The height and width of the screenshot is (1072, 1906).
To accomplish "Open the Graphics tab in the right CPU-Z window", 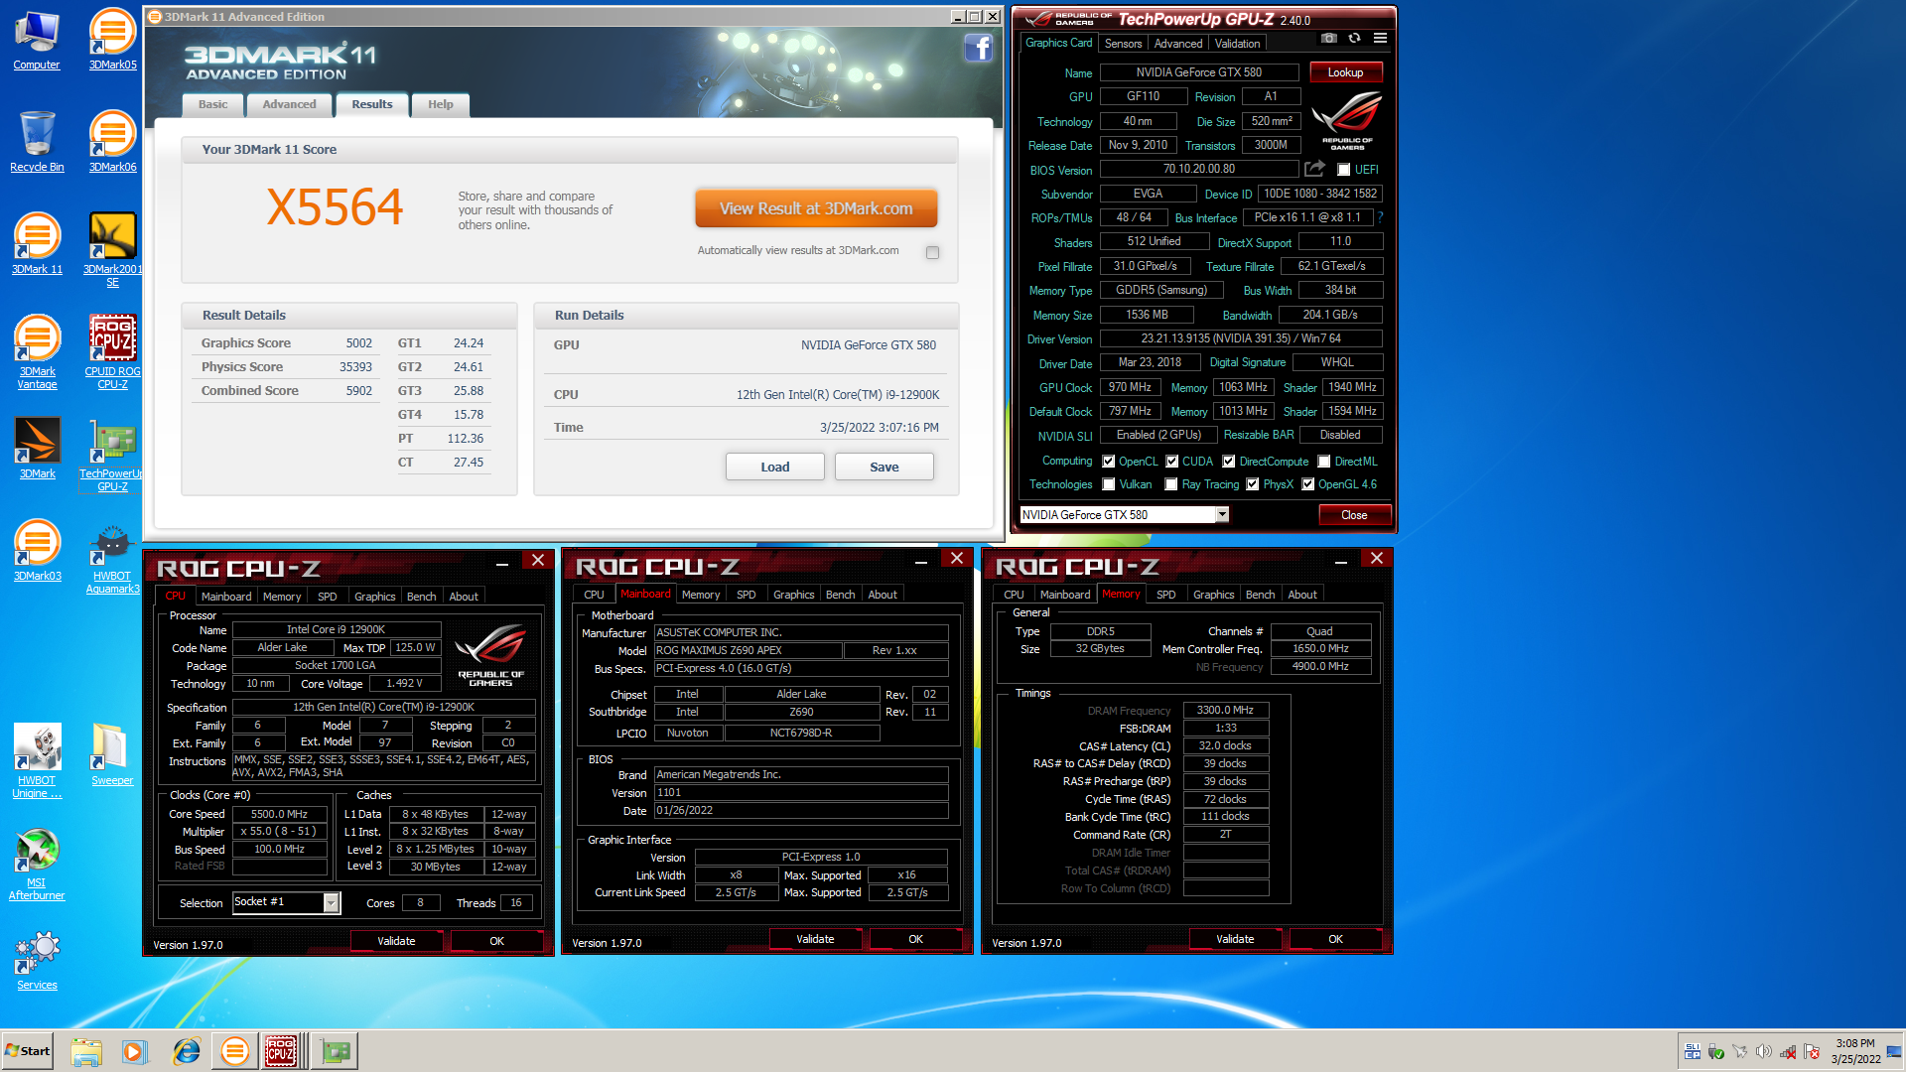I will tap(1213, 595).
